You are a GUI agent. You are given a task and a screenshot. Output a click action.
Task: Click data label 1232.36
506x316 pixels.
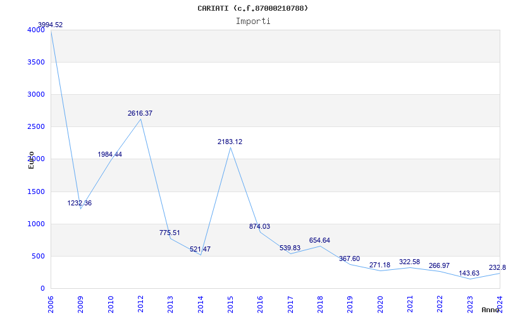[80, 203]
